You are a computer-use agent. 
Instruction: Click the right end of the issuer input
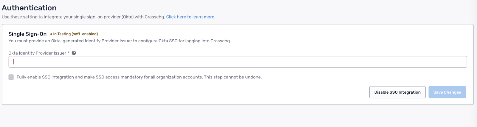459,62
